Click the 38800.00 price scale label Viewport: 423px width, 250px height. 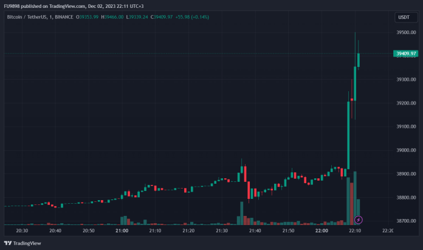[x=405, y=198]
